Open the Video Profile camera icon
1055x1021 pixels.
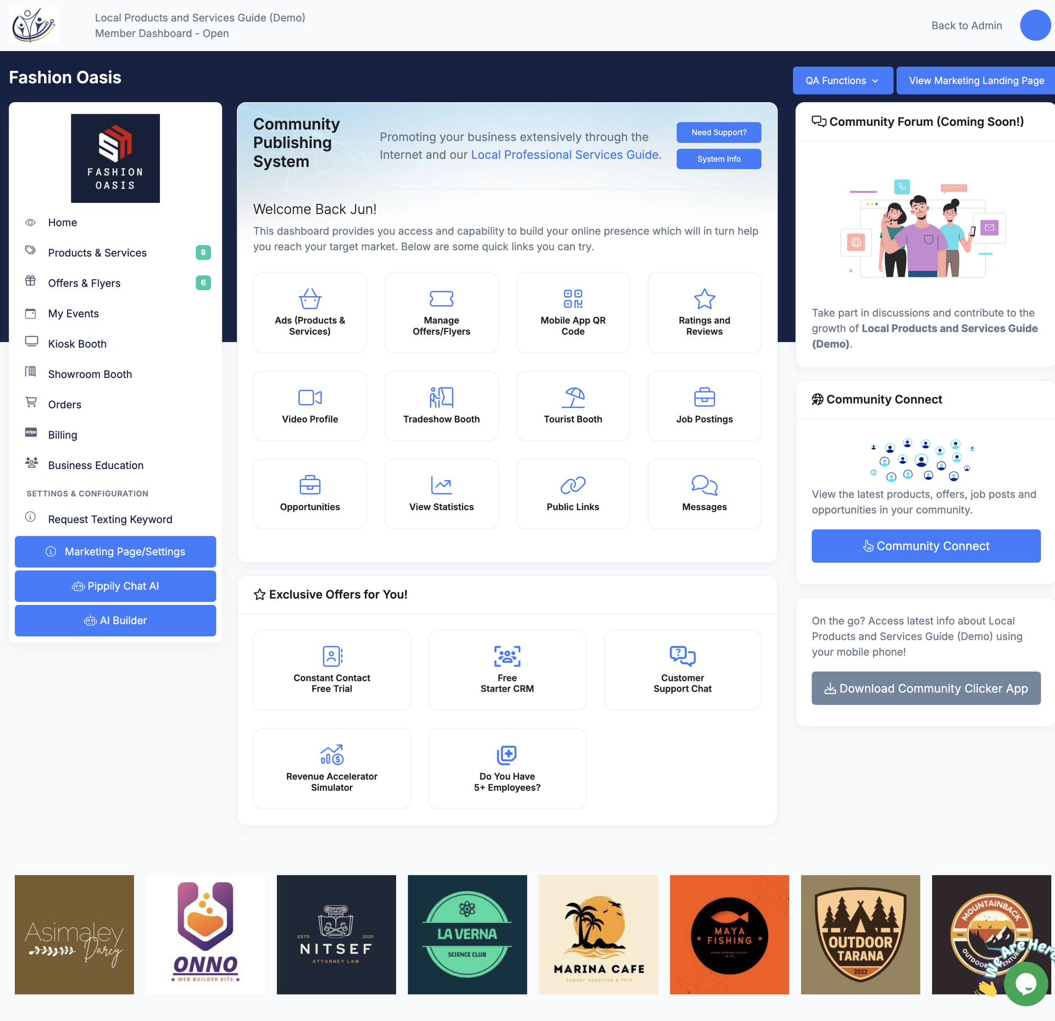(x=309, y=397)
